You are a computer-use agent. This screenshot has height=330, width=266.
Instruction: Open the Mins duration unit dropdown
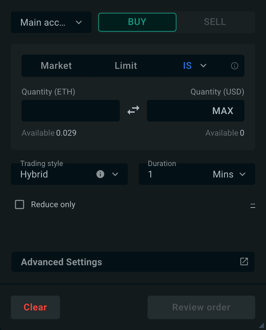pos(229,174)
